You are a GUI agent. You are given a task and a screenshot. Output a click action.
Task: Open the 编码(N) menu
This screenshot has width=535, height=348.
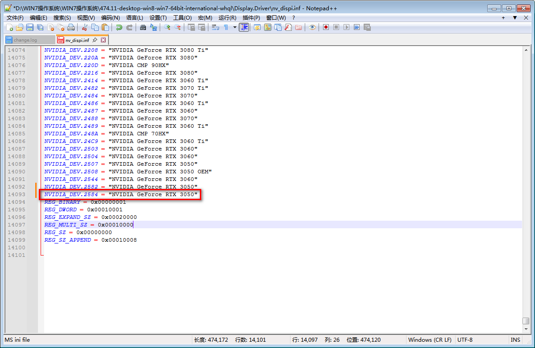[x=110, y=18]
